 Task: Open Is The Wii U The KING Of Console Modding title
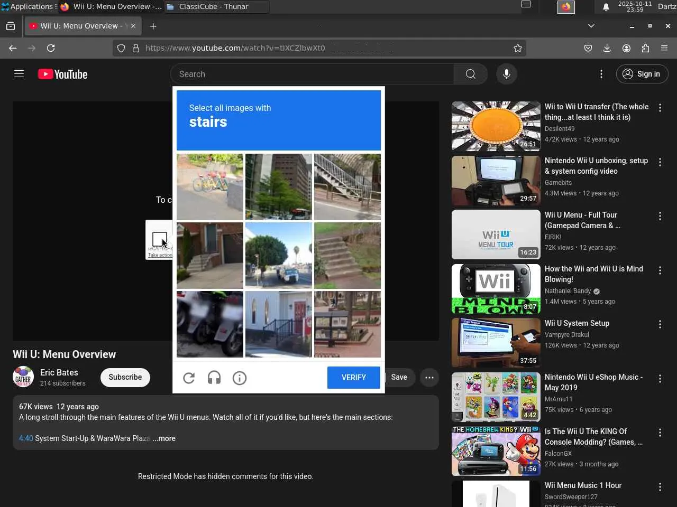click(593, 437)
